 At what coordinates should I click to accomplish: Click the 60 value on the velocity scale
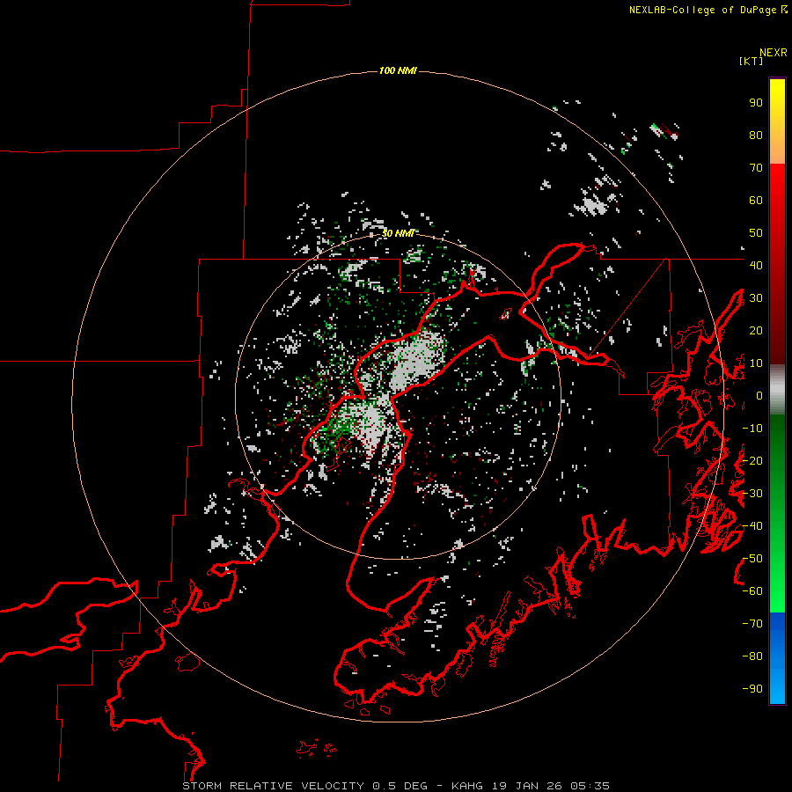[x=756, y=201]
